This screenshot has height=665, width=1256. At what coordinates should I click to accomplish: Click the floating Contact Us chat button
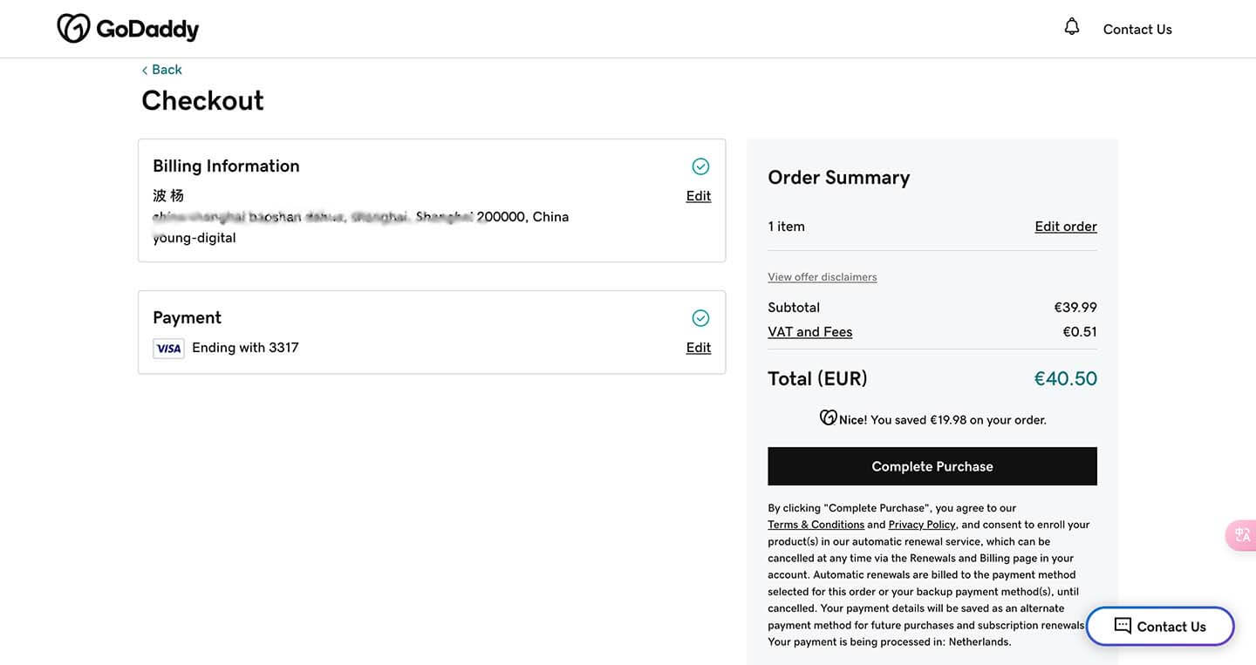pos(1160,626)
